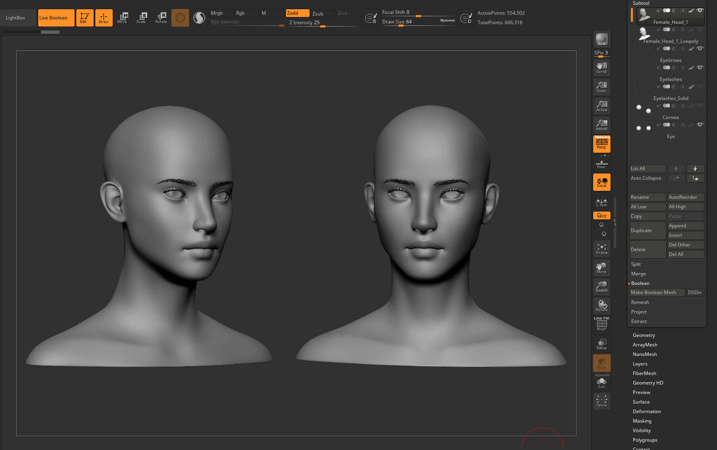Click the BPR render icon

click(601, 39)
